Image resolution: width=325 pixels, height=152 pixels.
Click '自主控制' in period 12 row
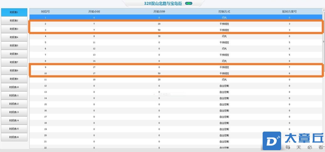224,86
